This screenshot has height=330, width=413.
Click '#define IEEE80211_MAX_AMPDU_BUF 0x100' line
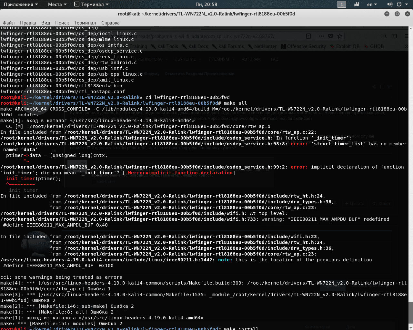(x=58, y=266)
